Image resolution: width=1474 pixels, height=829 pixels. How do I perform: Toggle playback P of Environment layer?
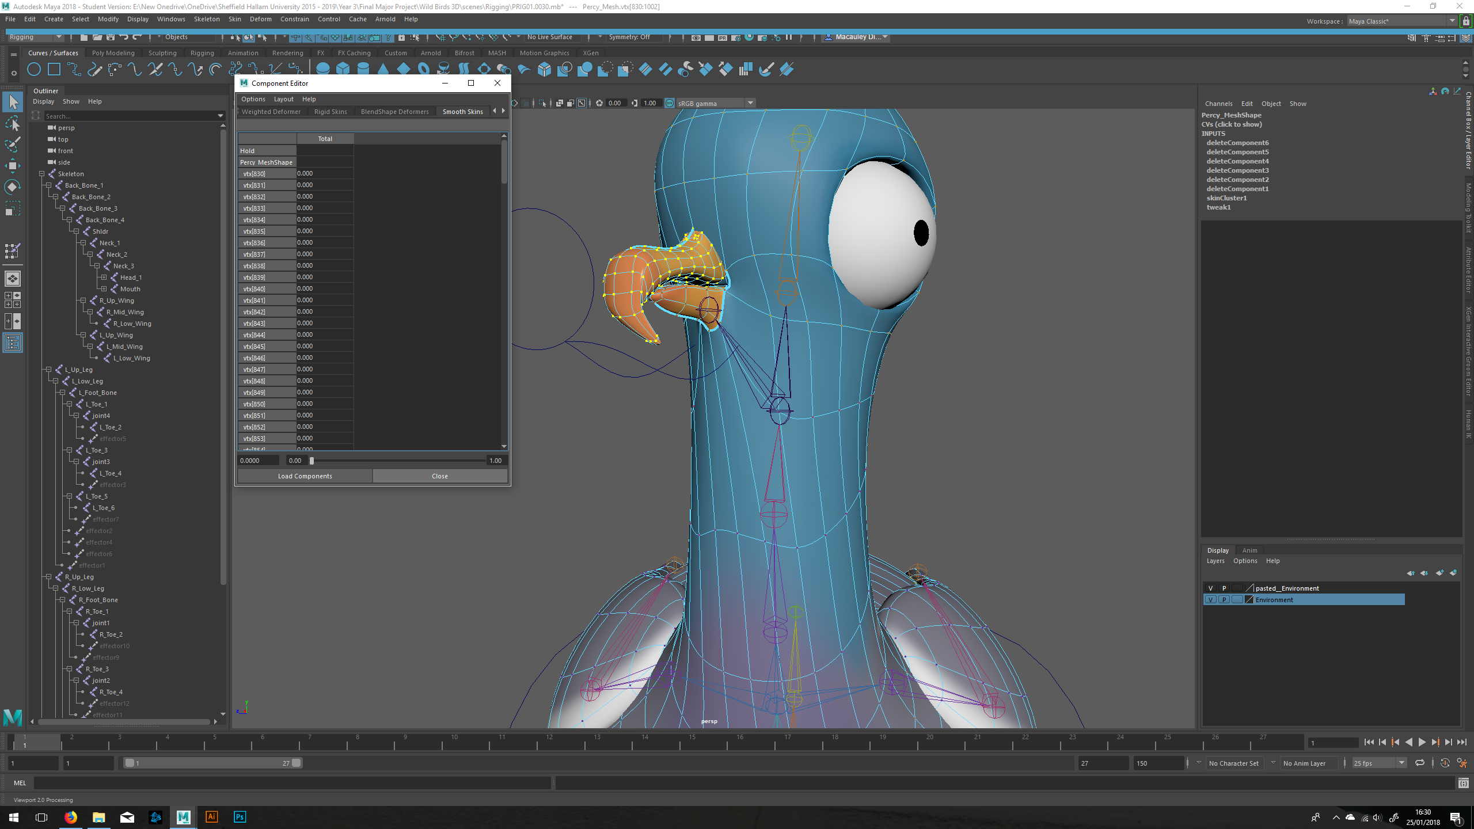point(1224,600)
